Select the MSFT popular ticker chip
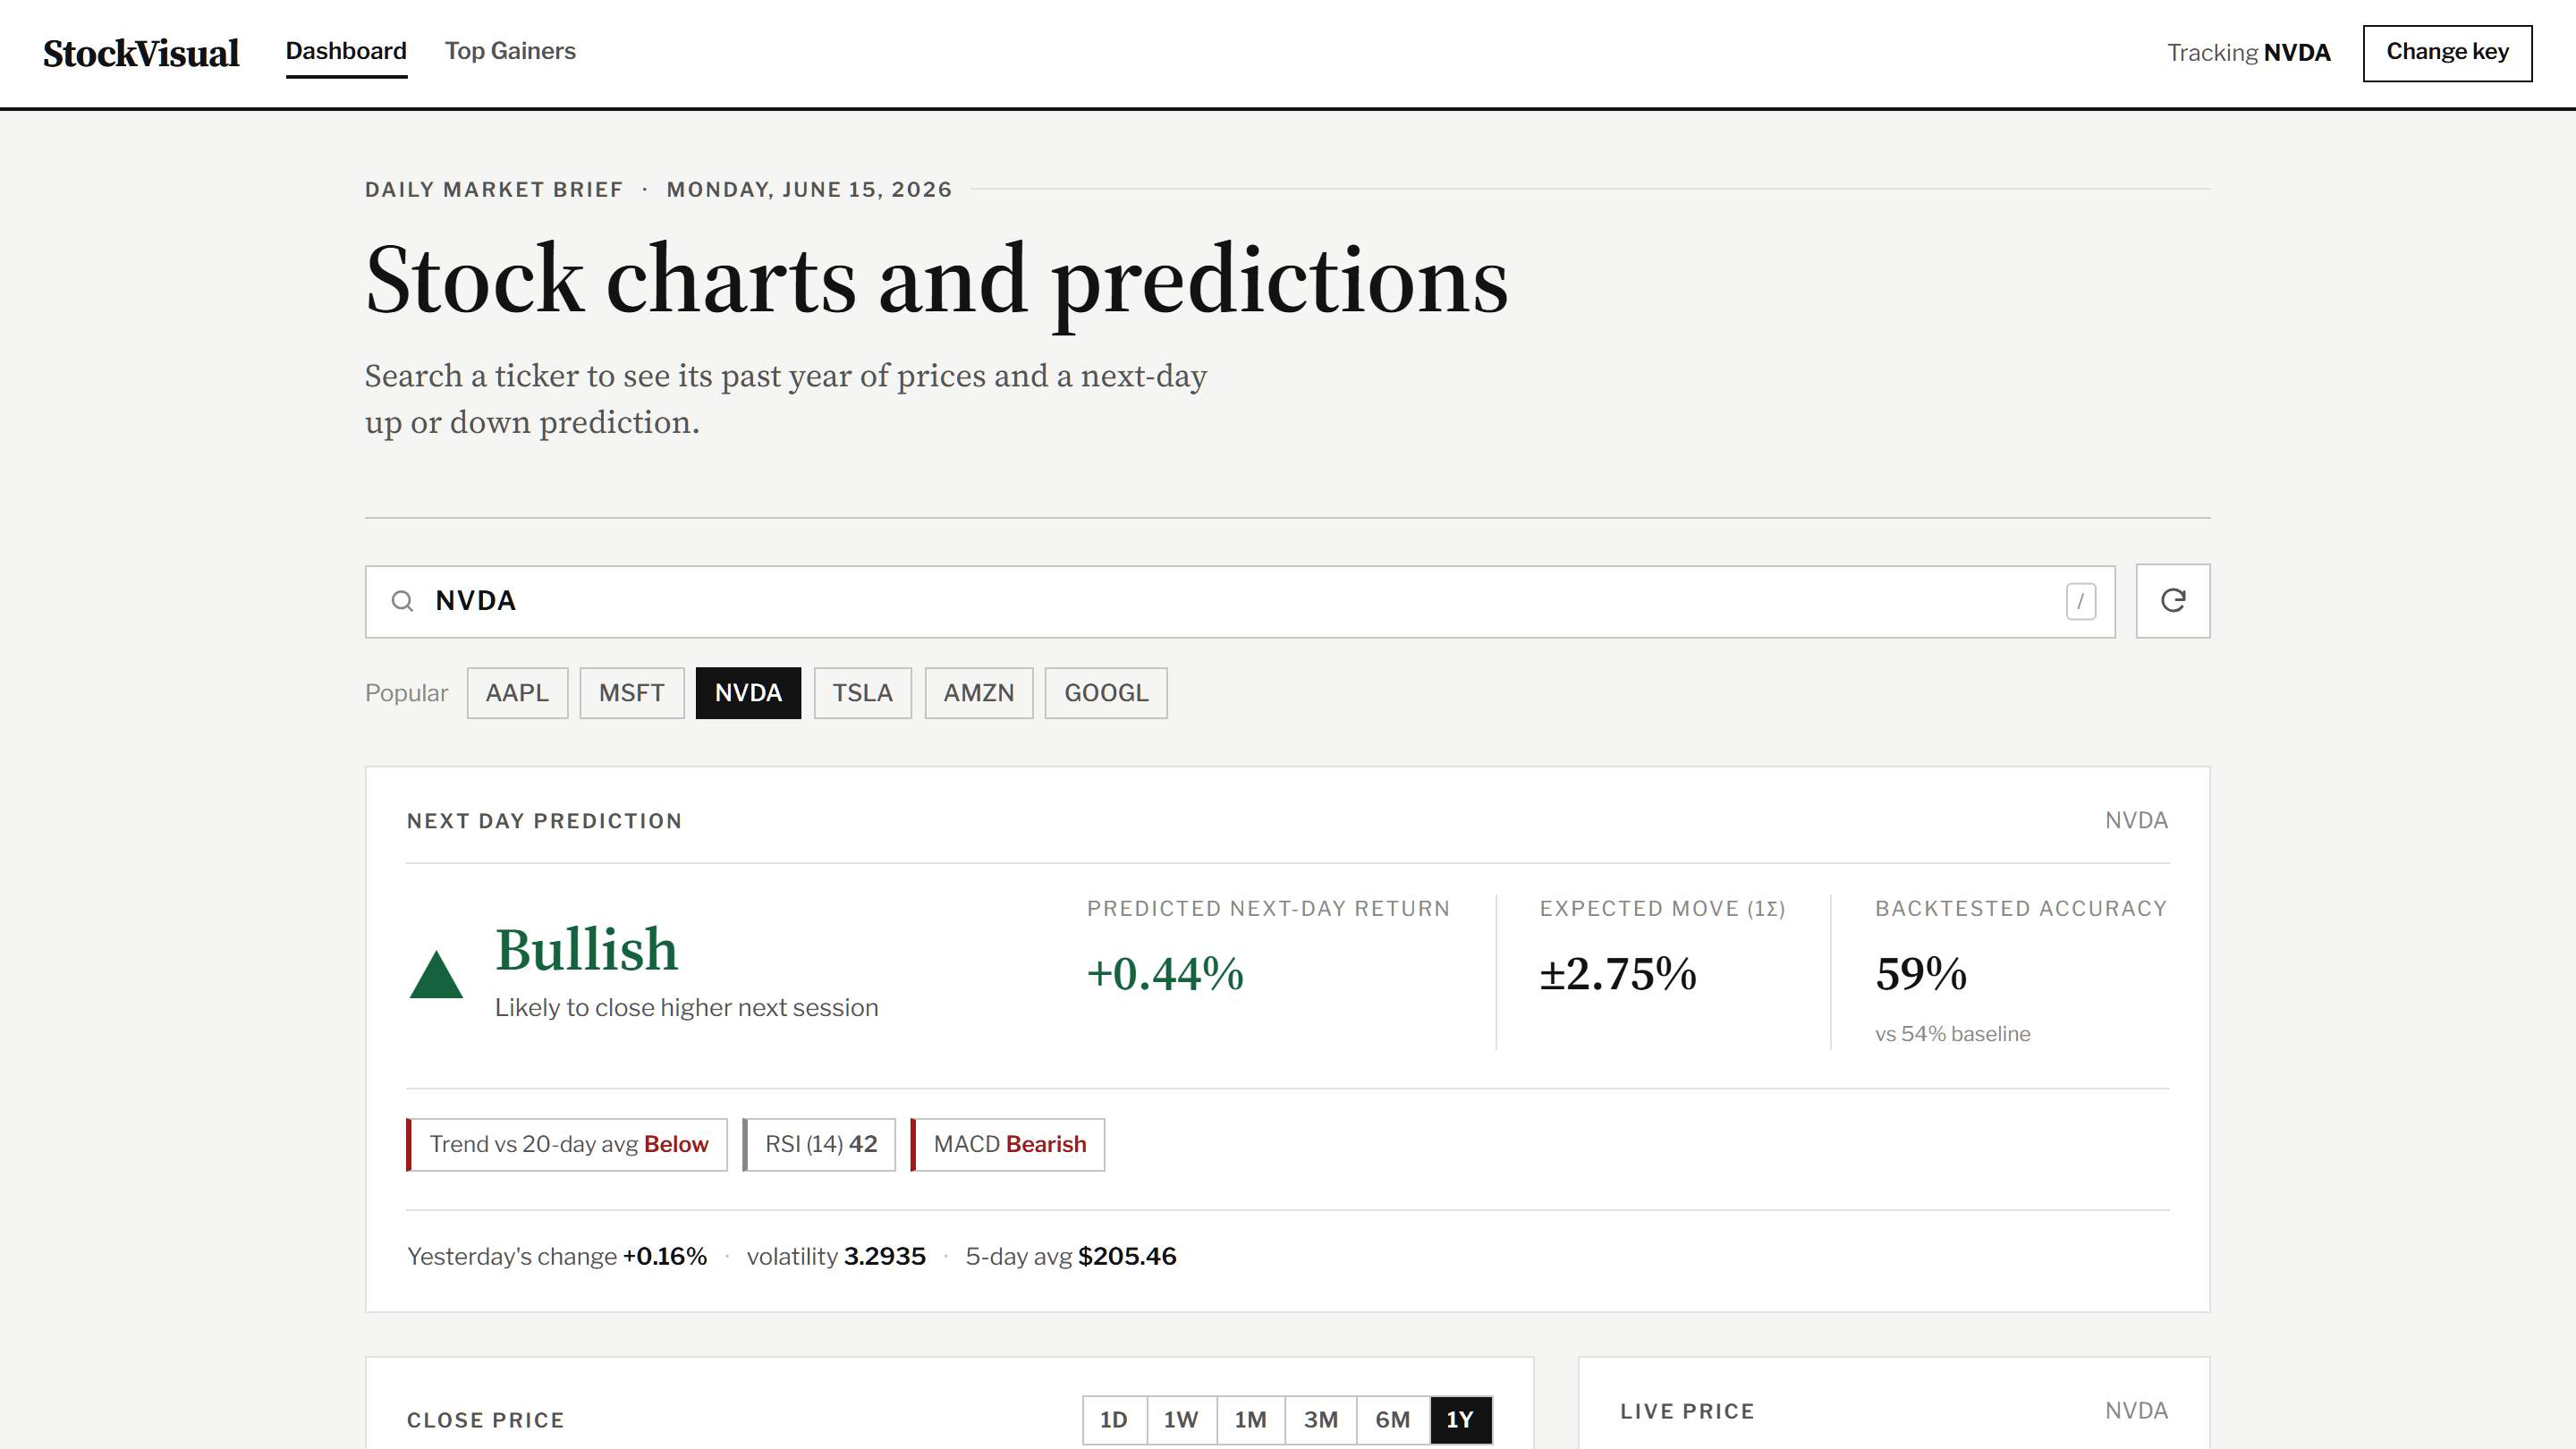The height and width of the screenshot is (1449, 2576). coord(632,693)
